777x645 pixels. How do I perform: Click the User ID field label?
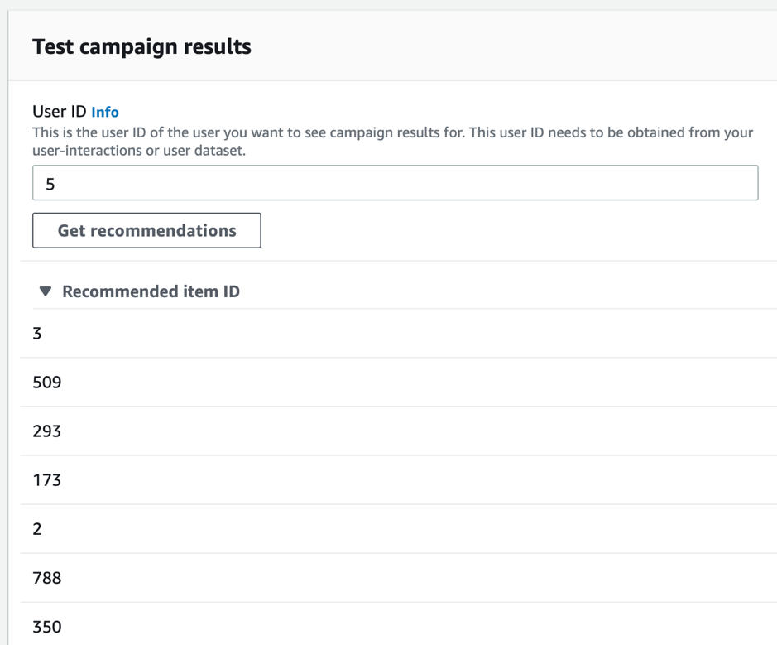(59, 112)
